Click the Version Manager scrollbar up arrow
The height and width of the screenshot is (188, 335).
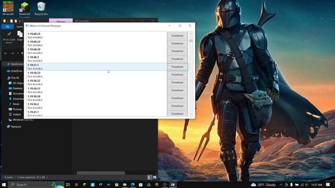(x=191, y=33)
